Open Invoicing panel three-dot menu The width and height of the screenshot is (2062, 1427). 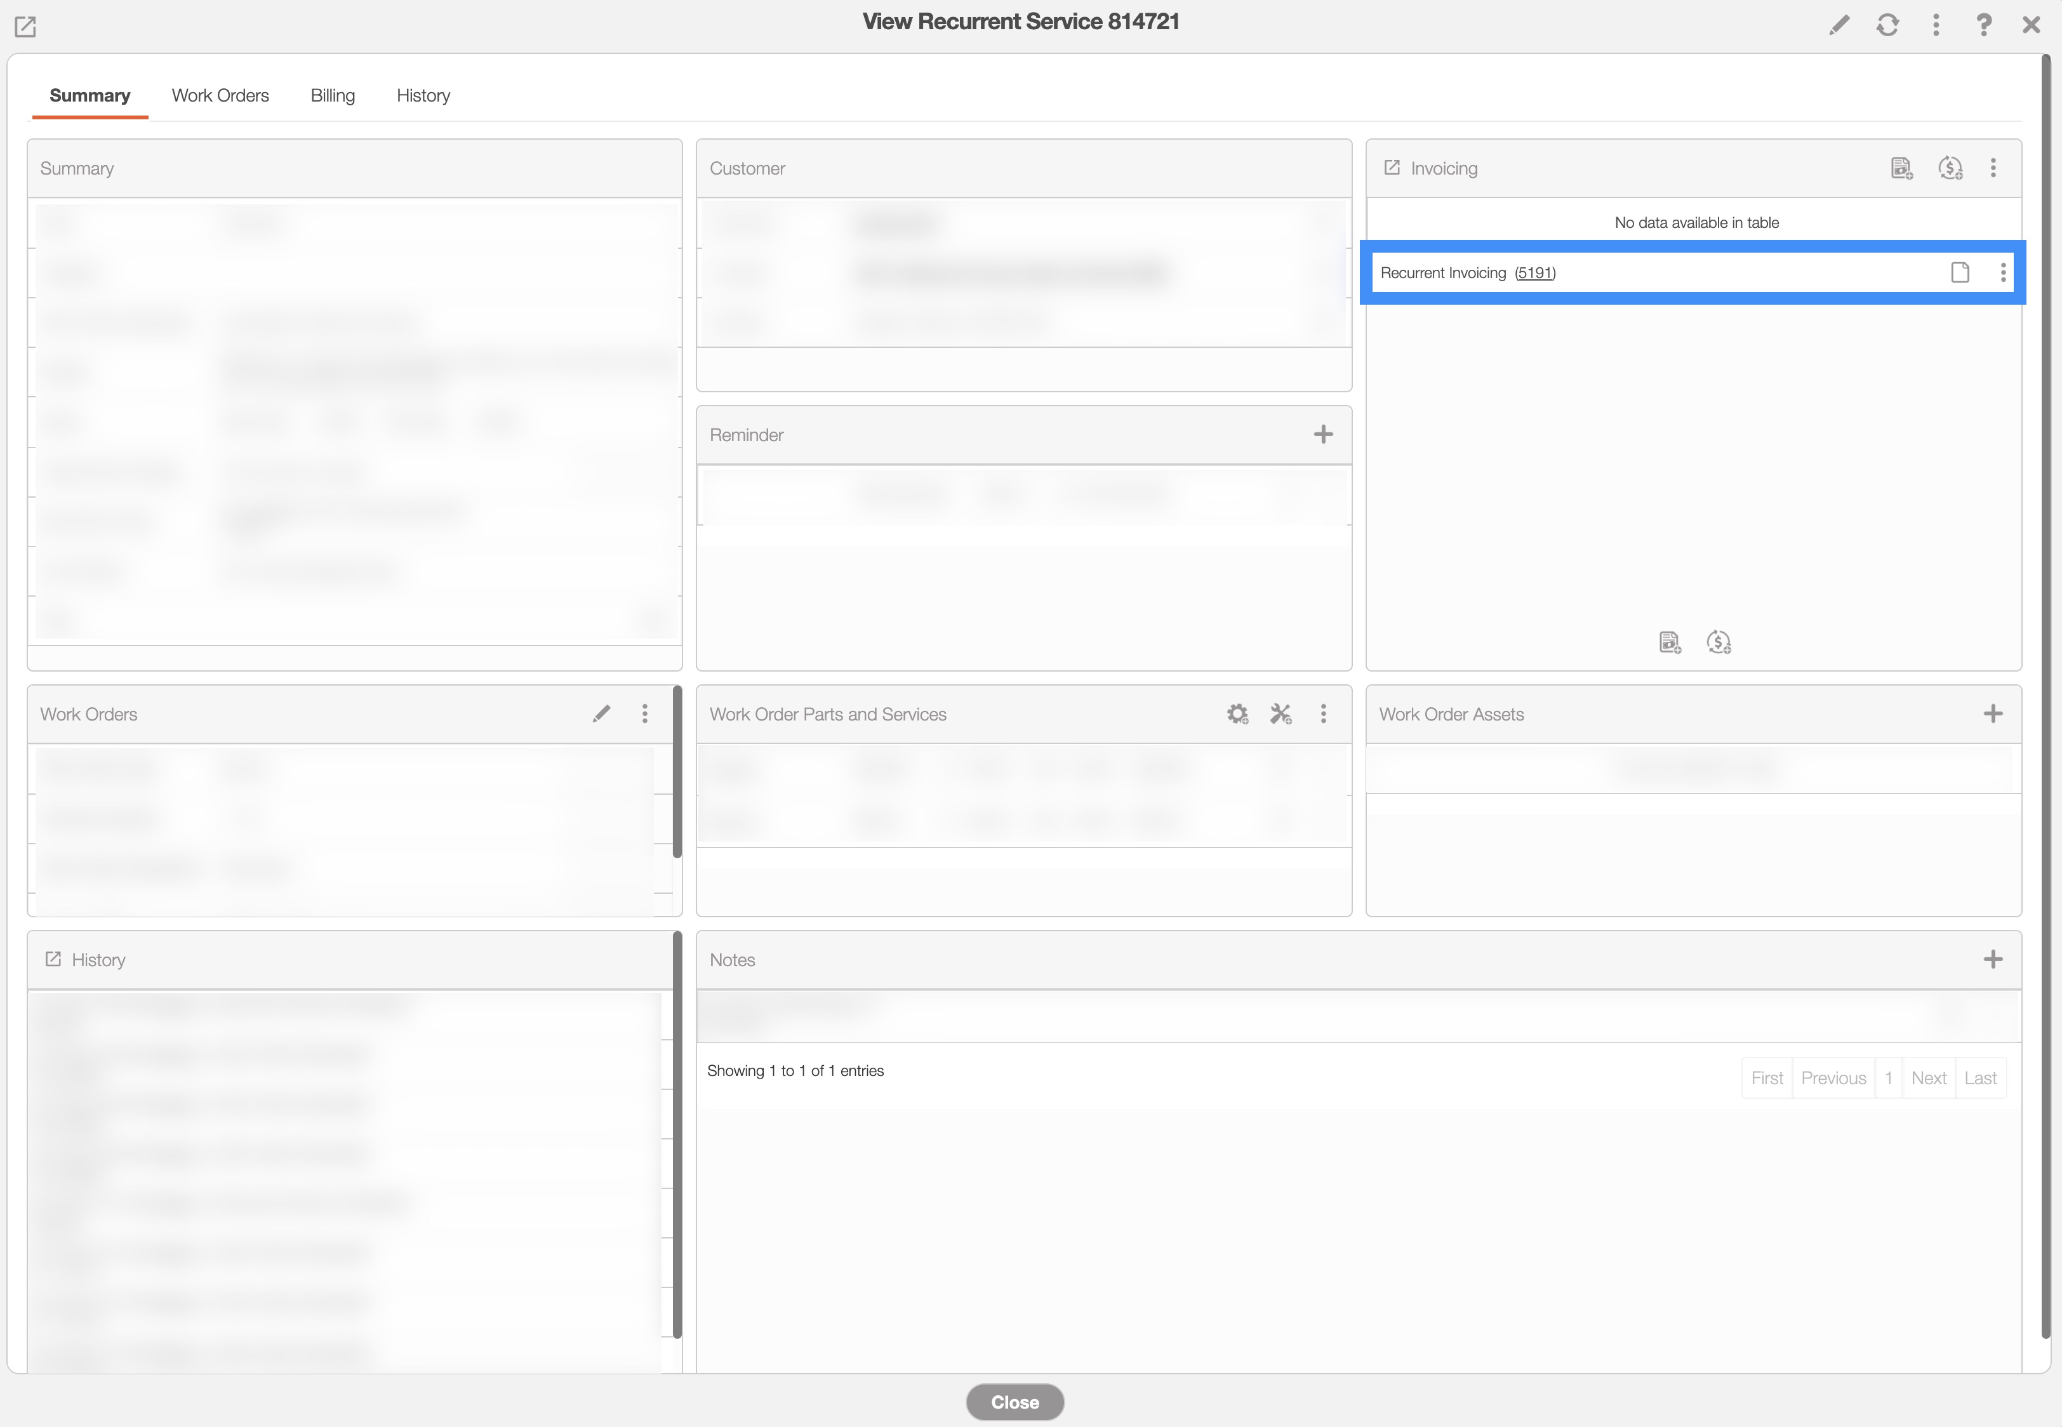1993,168
